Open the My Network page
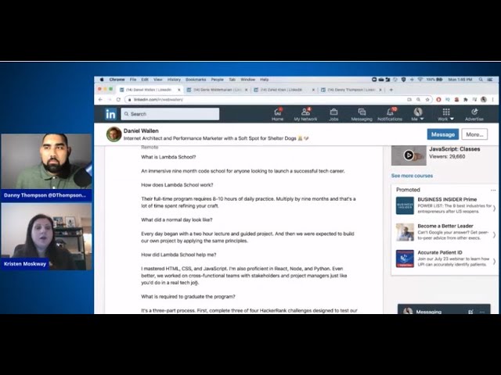 305,115
